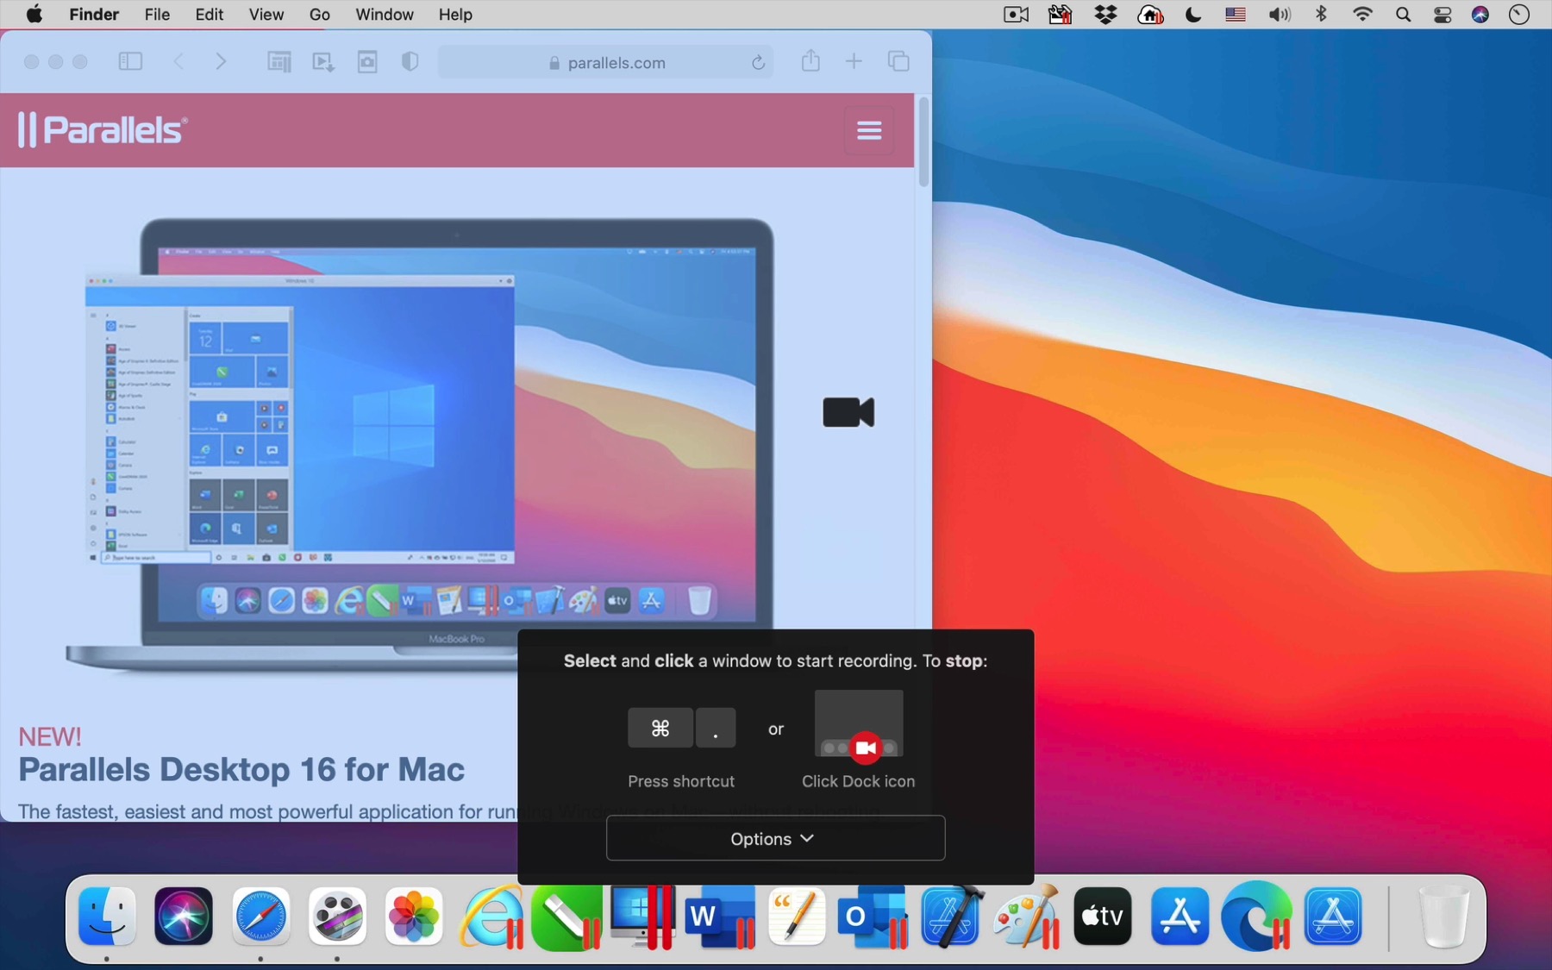Screen dimensions: 1552x970
Task: Click the Dropbox icon in the menu bar
Action: point(1106,15)
